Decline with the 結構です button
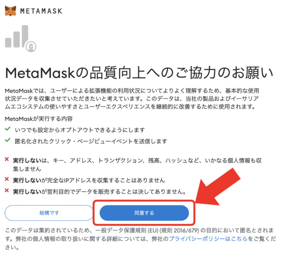Screen dimensions: 284x254 pyautogui.click(x=49, y=213)
